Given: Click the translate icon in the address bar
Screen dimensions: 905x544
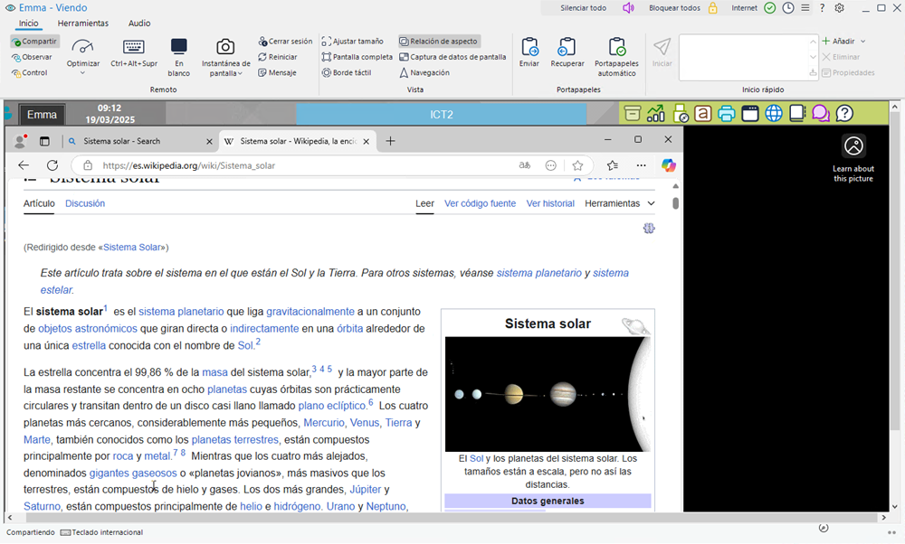Looking at the screenshot, I should [525, 165].
